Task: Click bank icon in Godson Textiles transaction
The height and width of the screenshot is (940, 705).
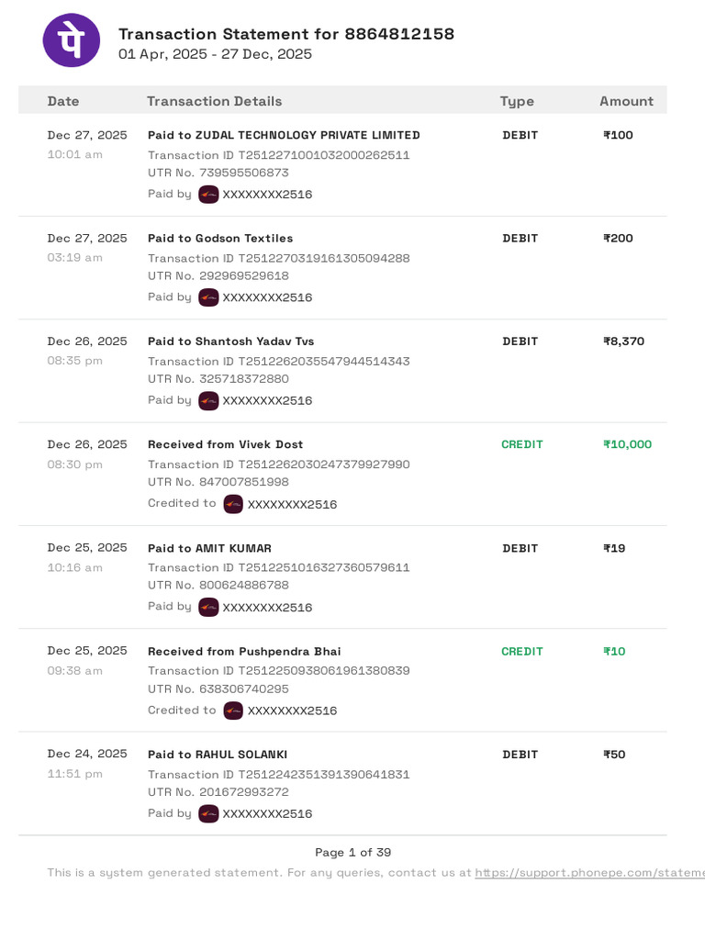Action: (208, 297)
